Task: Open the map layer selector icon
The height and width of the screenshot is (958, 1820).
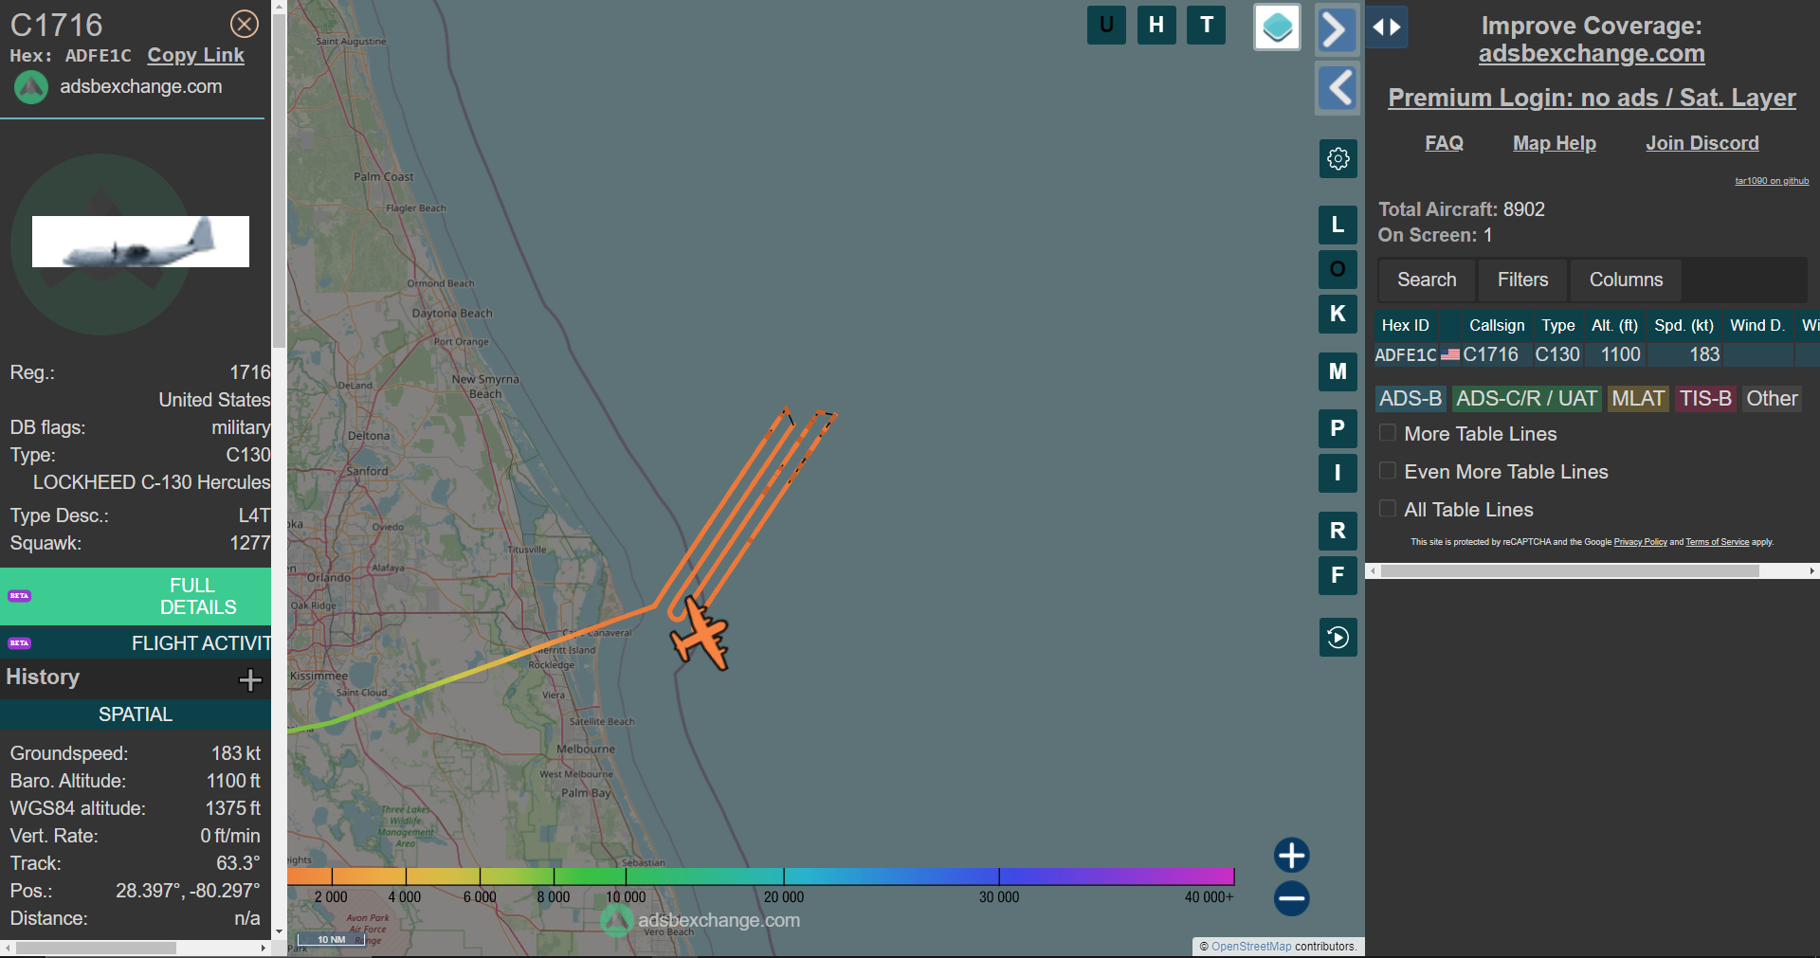Action: pos(1277,27)
